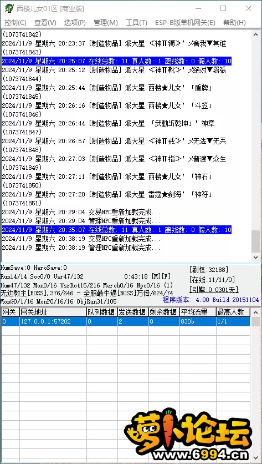Click the [F] status indicator
This screenshot has height=464, width=262.
click(166, 277)
